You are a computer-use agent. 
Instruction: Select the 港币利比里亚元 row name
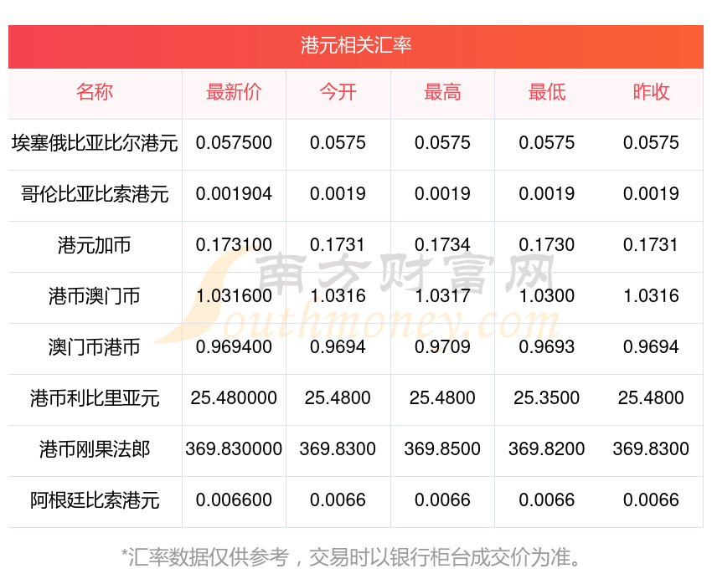pyautogui.click(x=95, y=398)
